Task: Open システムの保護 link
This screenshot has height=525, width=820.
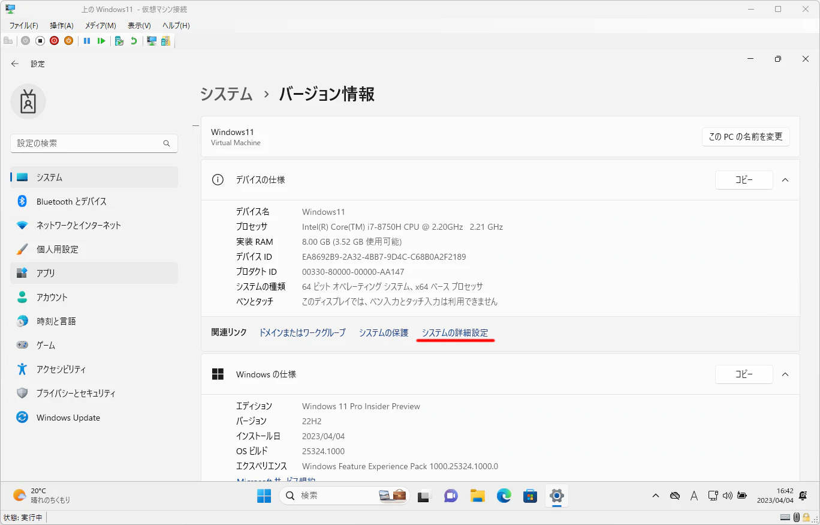Action: click(x=384, y=332)
